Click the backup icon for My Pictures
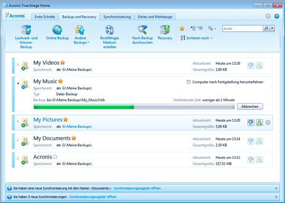Screen dimensions: 285x203 pos(250,122)
